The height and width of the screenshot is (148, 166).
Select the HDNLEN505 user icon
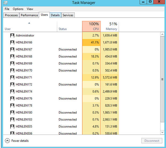coord(12,127)
